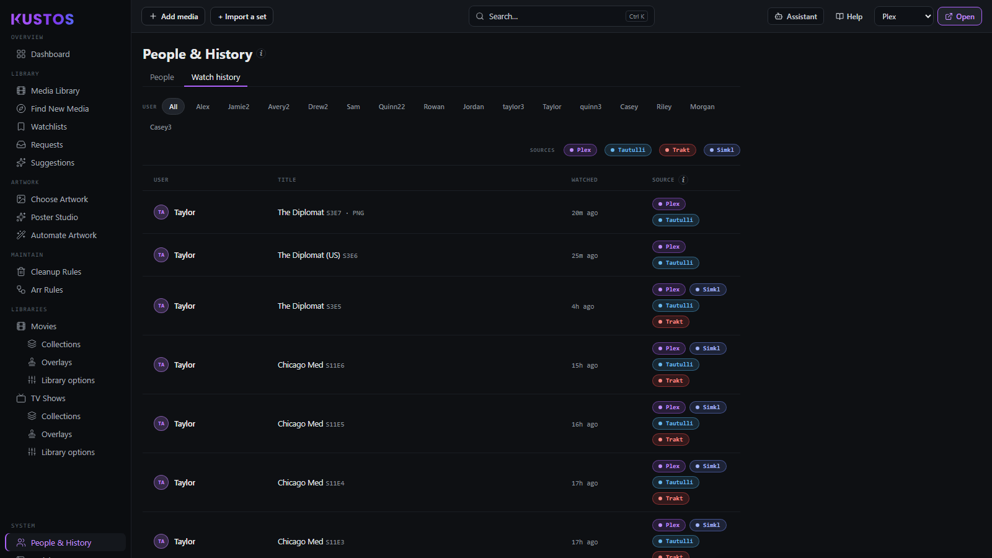Open Collections under Movies
Image resolution: width=992 pixels, height=558 pixels.
coord(61,344)
